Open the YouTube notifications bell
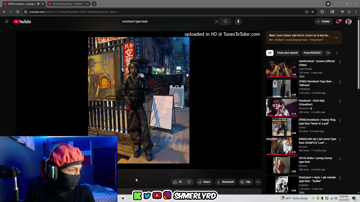The image size is (360, 202). (338, 22)
